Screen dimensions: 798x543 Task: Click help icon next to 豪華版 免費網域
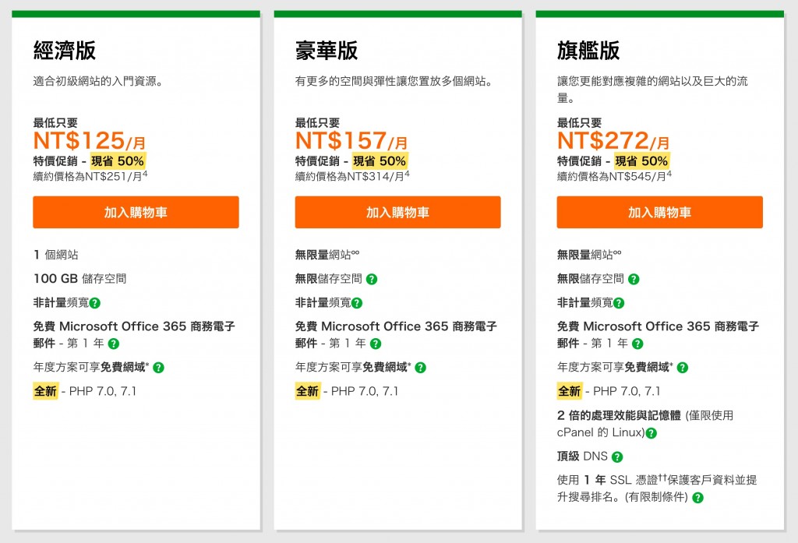click(x=421, y=368)
